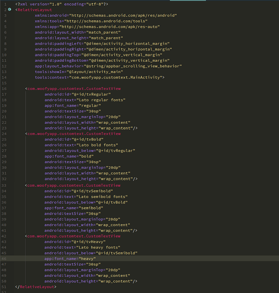Click the text "Lato heavy fonts"
The width and height of the screenshot is (279, 293).
pyautogui.click(x=98, y=247)
